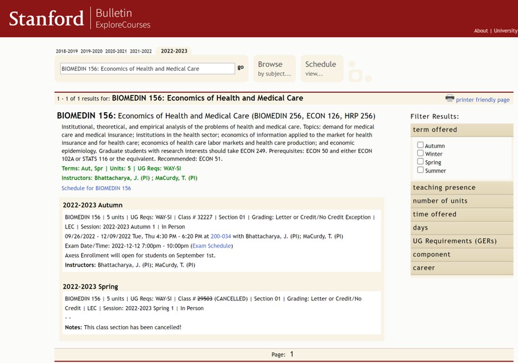The height and width of the screenshot is (363, 518).
Task: Go to results page 1
Action: 292,354
